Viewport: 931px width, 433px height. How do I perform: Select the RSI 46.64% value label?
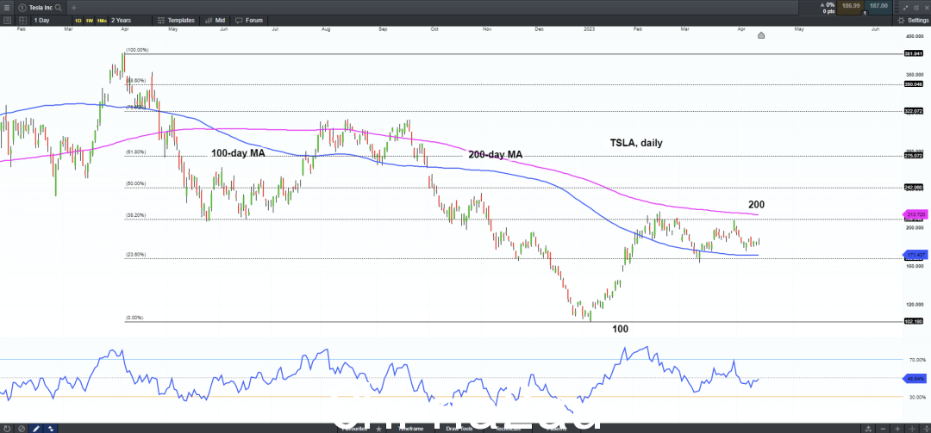point(915,378)
